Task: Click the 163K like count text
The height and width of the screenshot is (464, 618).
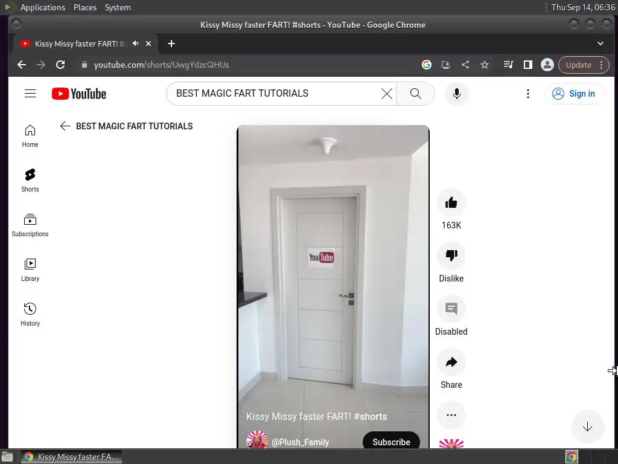Action: click(x=451, y=225)
